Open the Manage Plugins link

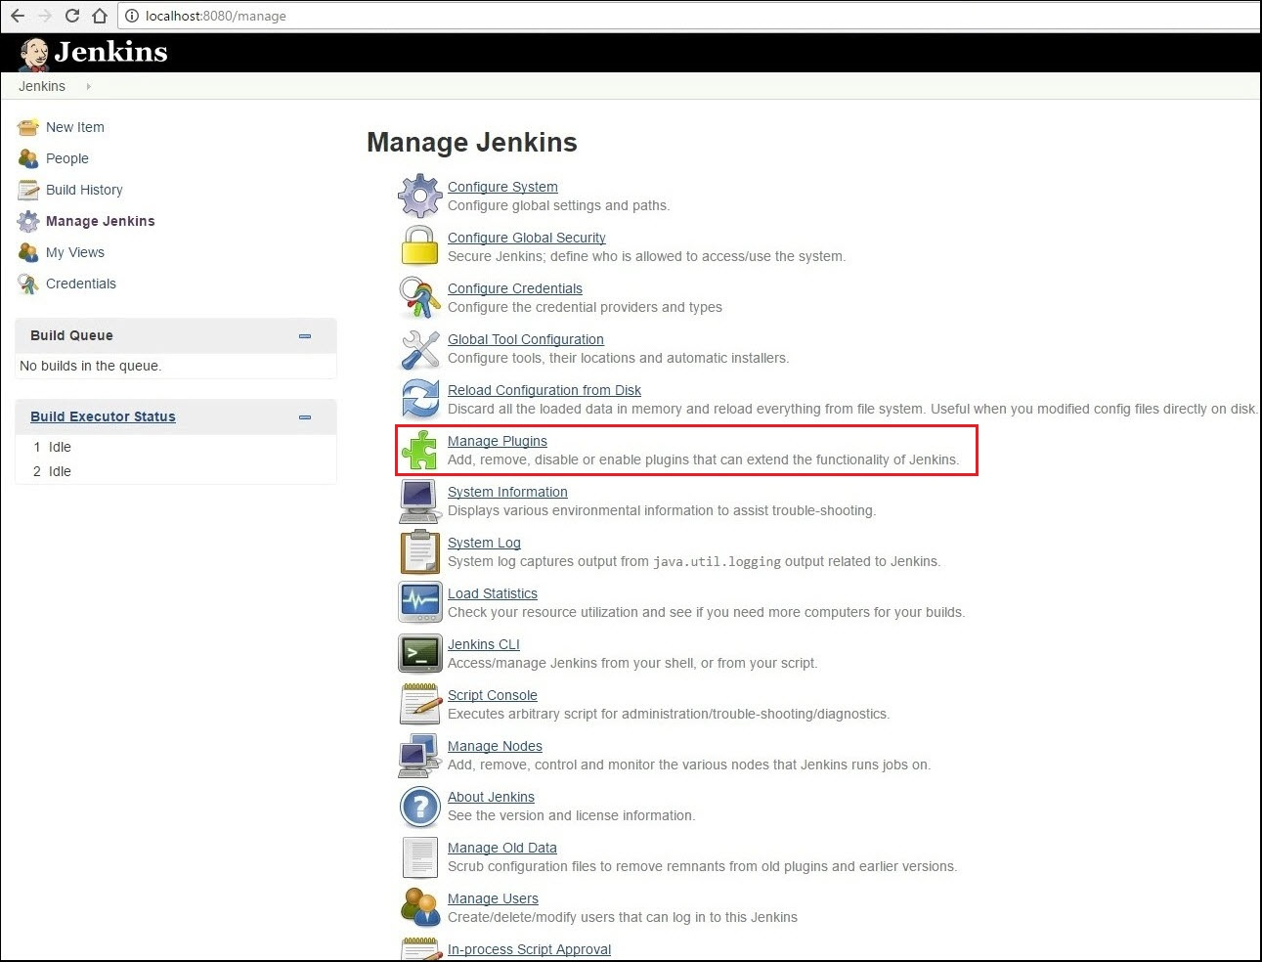tap(498, 441)
